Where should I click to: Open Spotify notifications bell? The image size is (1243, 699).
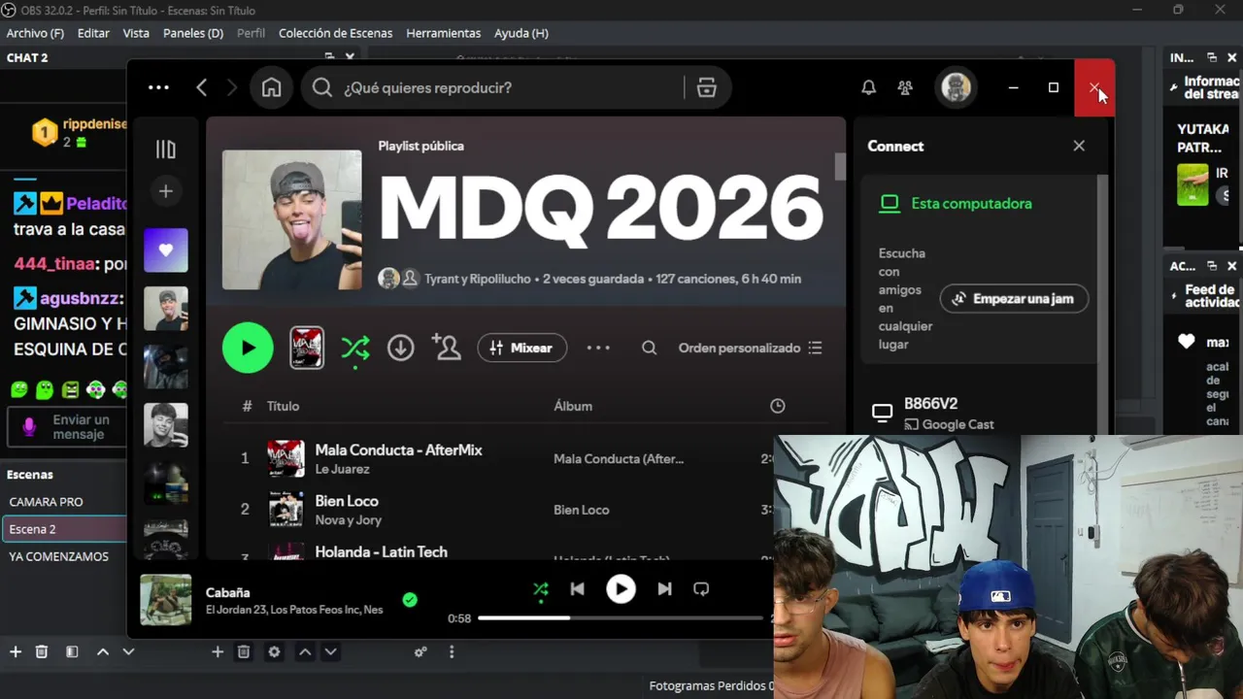tap(869, 87)
